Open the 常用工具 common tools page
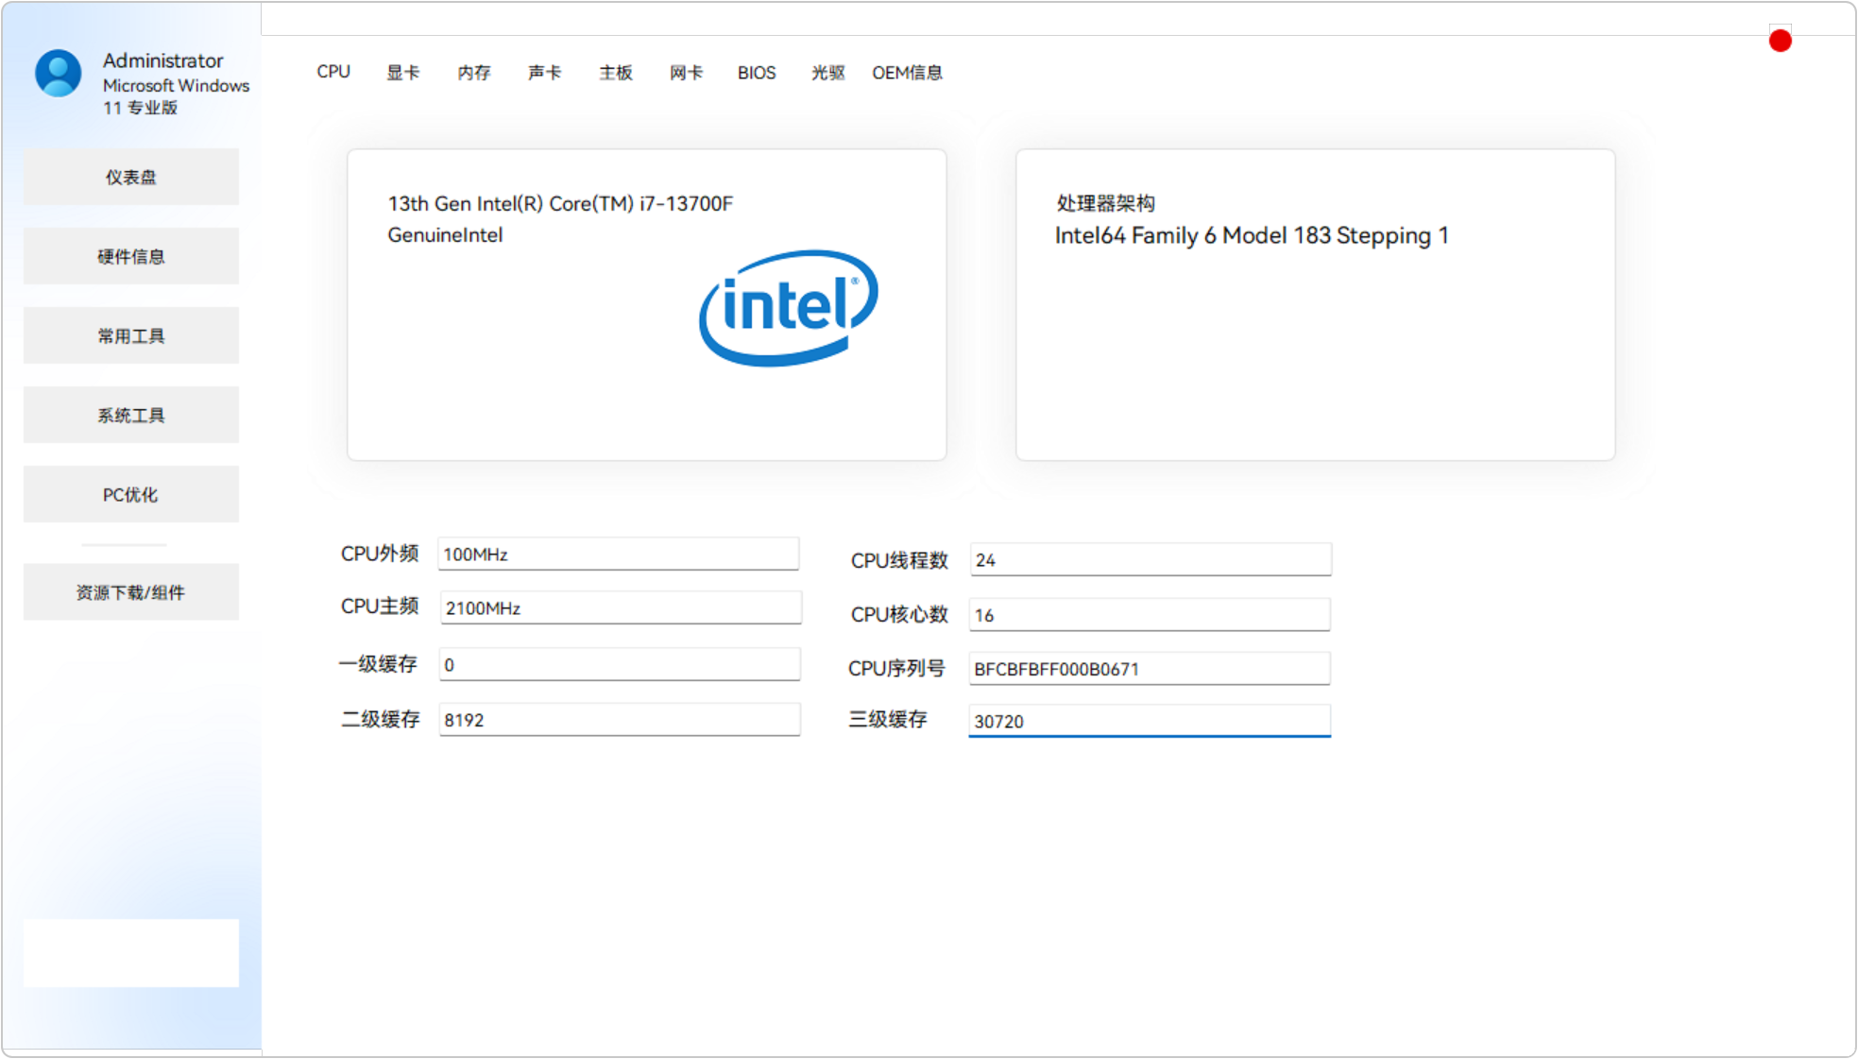This screenshot has width=1858, height=1059. click(x=131, y=335)
